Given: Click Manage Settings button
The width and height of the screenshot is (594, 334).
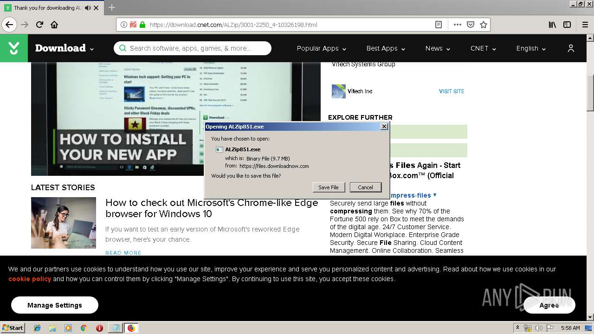Looking at the screenshot, I should (55, 305).
